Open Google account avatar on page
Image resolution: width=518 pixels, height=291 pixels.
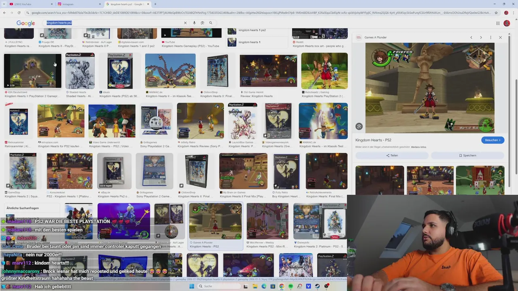pyautogui.click(x=507, y=23)
